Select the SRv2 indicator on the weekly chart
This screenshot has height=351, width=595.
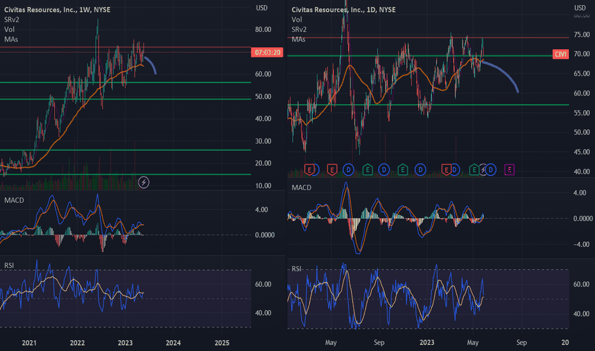click(11, 19)
